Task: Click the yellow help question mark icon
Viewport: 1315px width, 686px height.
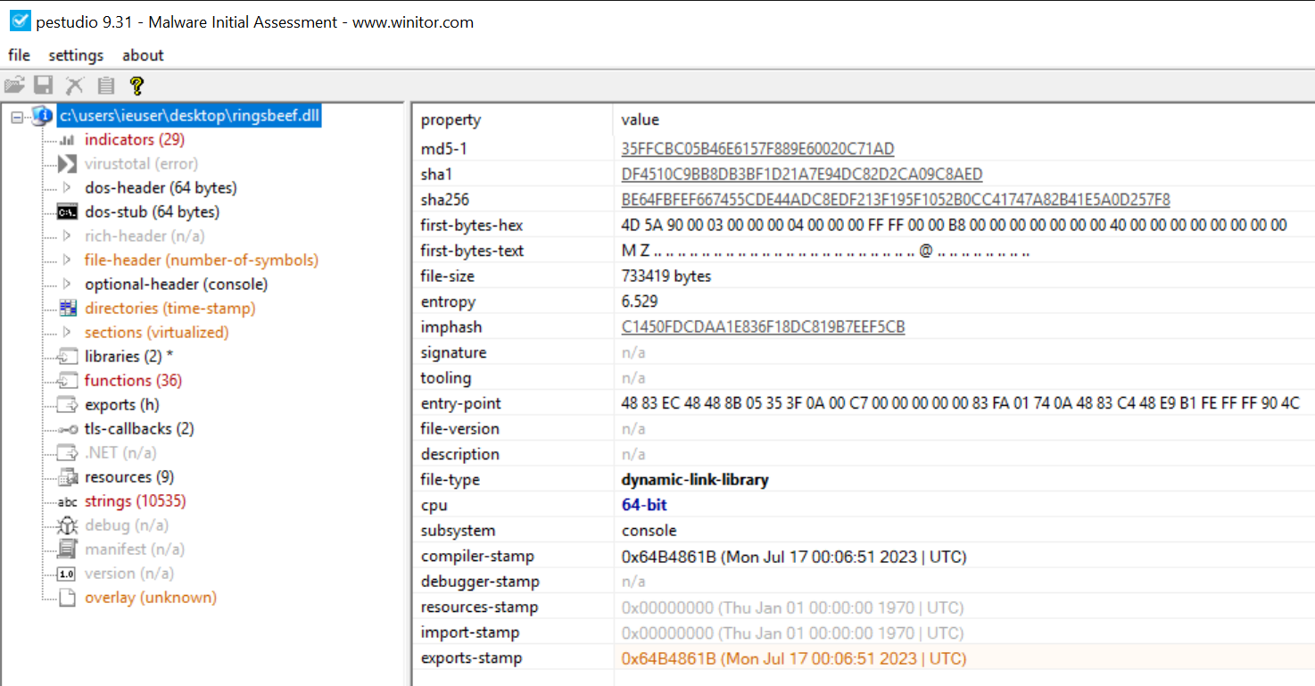Action: (x=136, y=86)
